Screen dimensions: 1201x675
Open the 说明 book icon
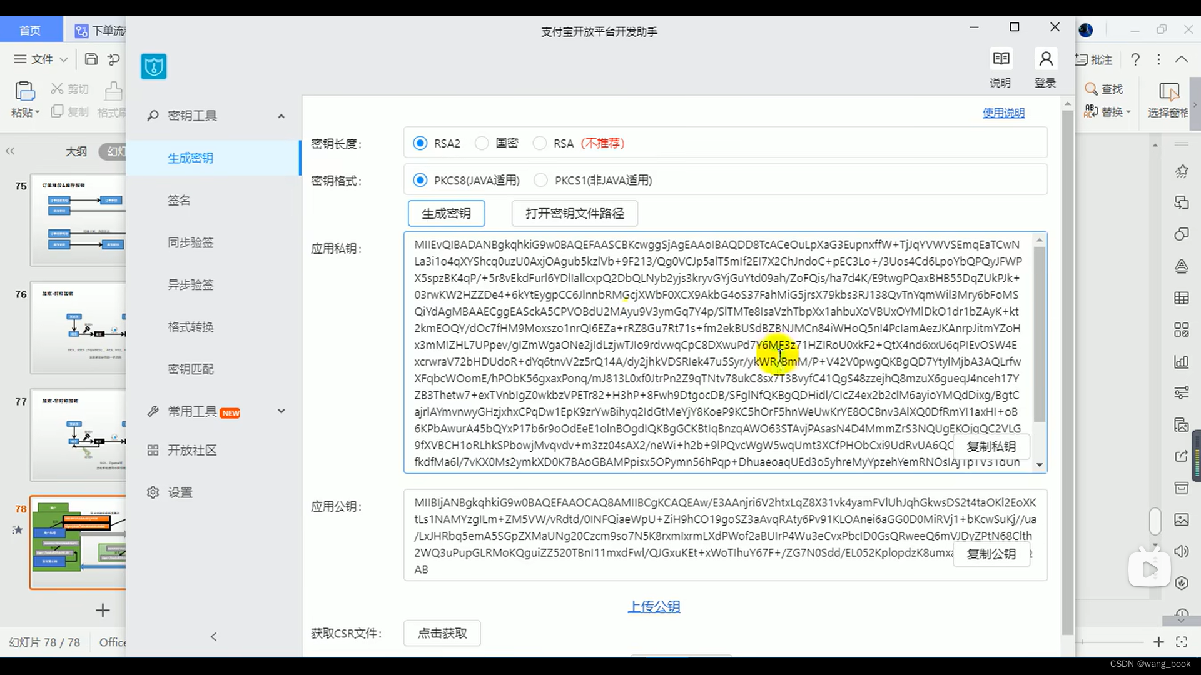(1001, 59)
